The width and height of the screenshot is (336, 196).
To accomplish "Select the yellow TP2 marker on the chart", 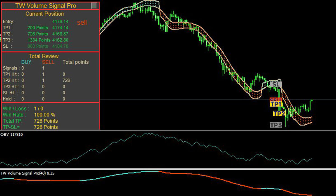I will (x=279, y=113).
